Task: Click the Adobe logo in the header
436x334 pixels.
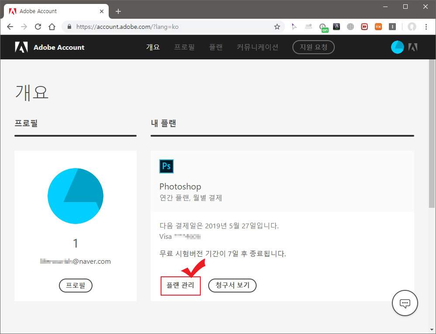Action: point(21,47)
